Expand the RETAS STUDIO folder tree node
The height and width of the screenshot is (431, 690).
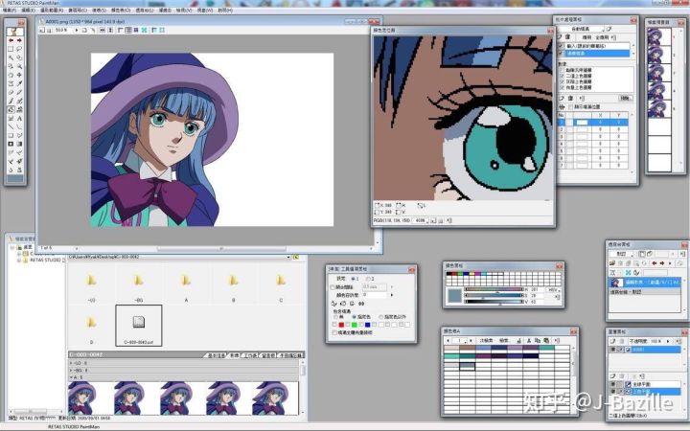pos(19,260)
